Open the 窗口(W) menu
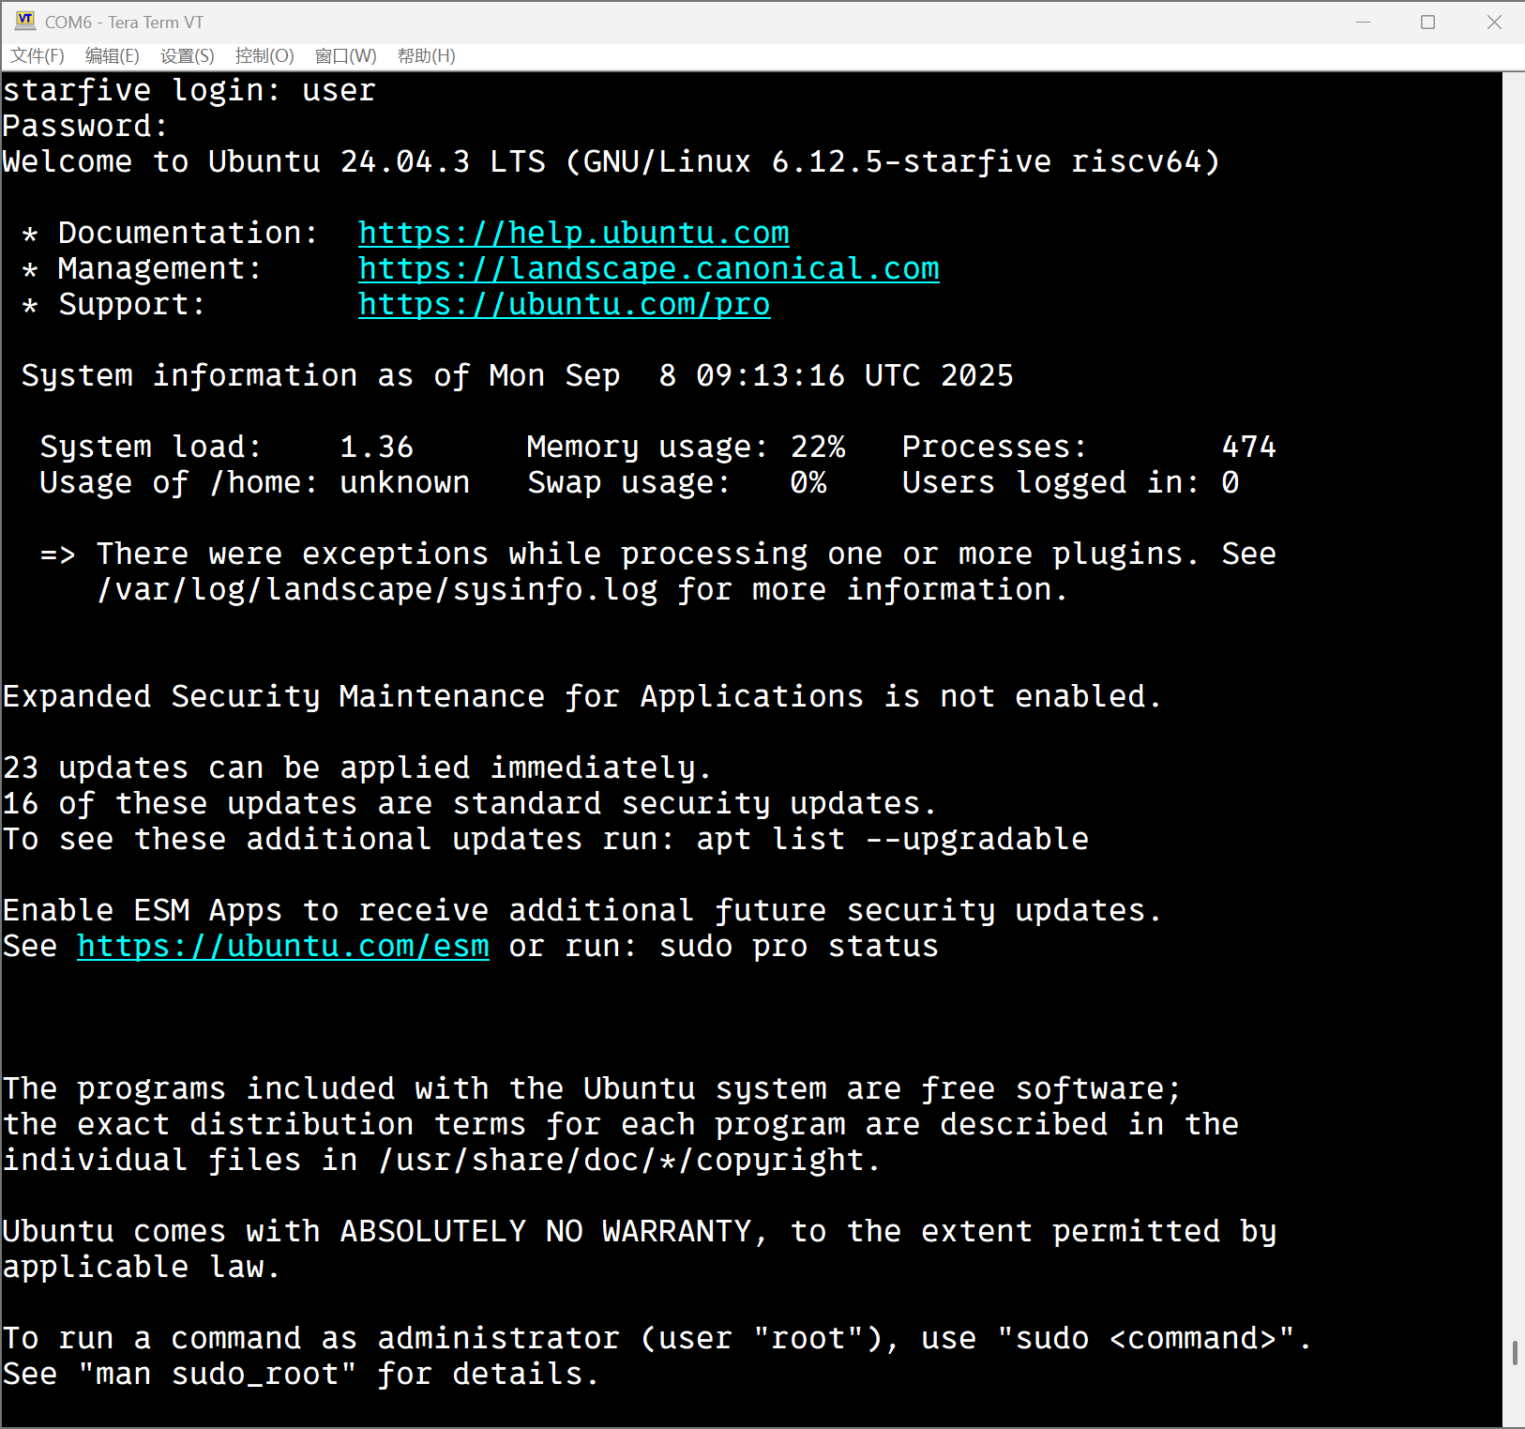 [x=345, y=56]
